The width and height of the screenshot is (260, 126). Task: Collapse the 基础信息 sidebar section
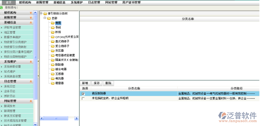point(31,23)
